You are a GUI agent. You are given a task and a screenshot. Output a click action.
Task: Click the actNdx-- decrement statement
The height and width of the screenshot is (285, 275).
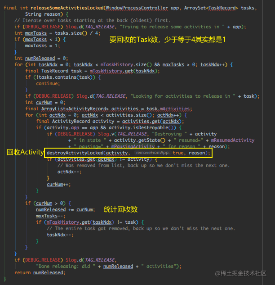pos(70,172)
